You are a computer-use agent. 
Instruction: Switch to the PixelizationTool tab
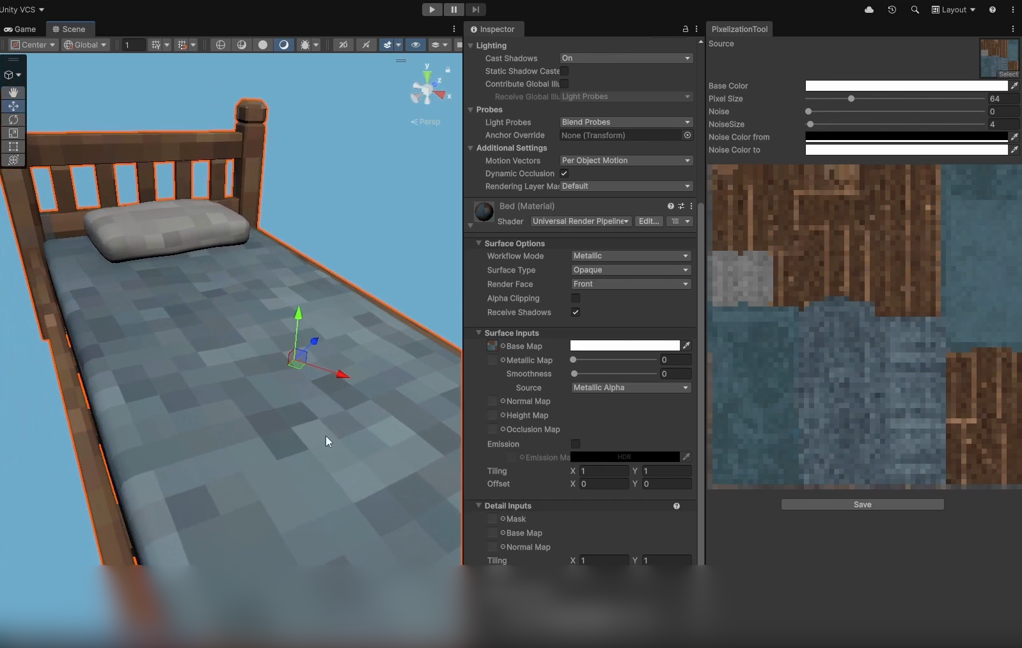click(x=739, y=29)
